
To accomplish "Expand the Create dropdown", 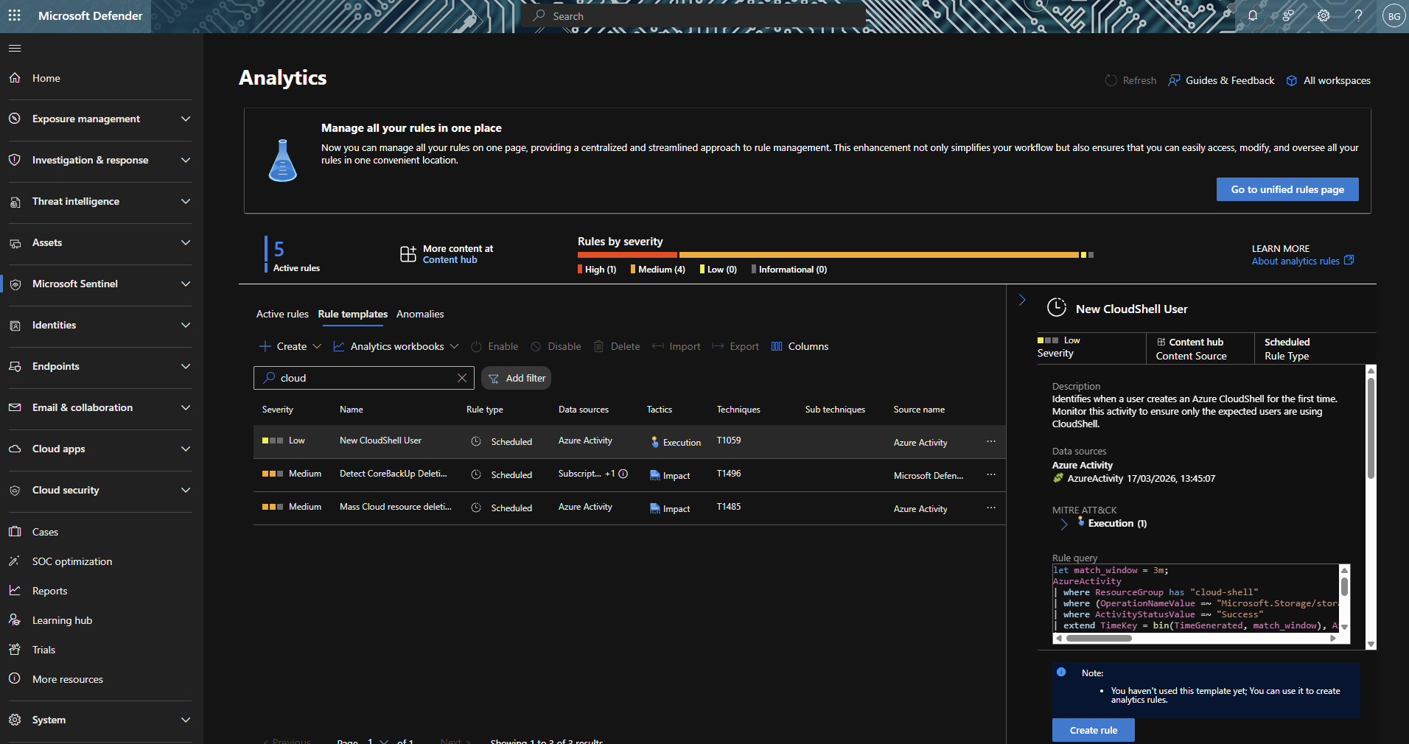I will point(291,346).
